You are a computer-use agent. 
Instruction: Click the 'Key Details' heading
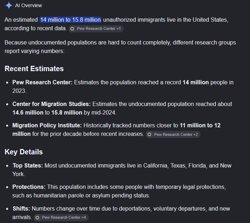coord(24,152)
